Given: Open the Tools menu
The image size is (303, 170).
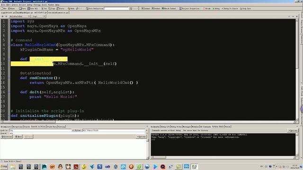Looking at the screenshot, I should coord(44,5).
